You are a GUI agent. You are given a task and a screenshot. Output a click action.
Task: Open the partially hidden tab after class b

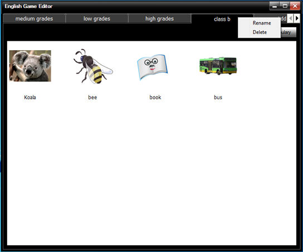tap(284, 18)
